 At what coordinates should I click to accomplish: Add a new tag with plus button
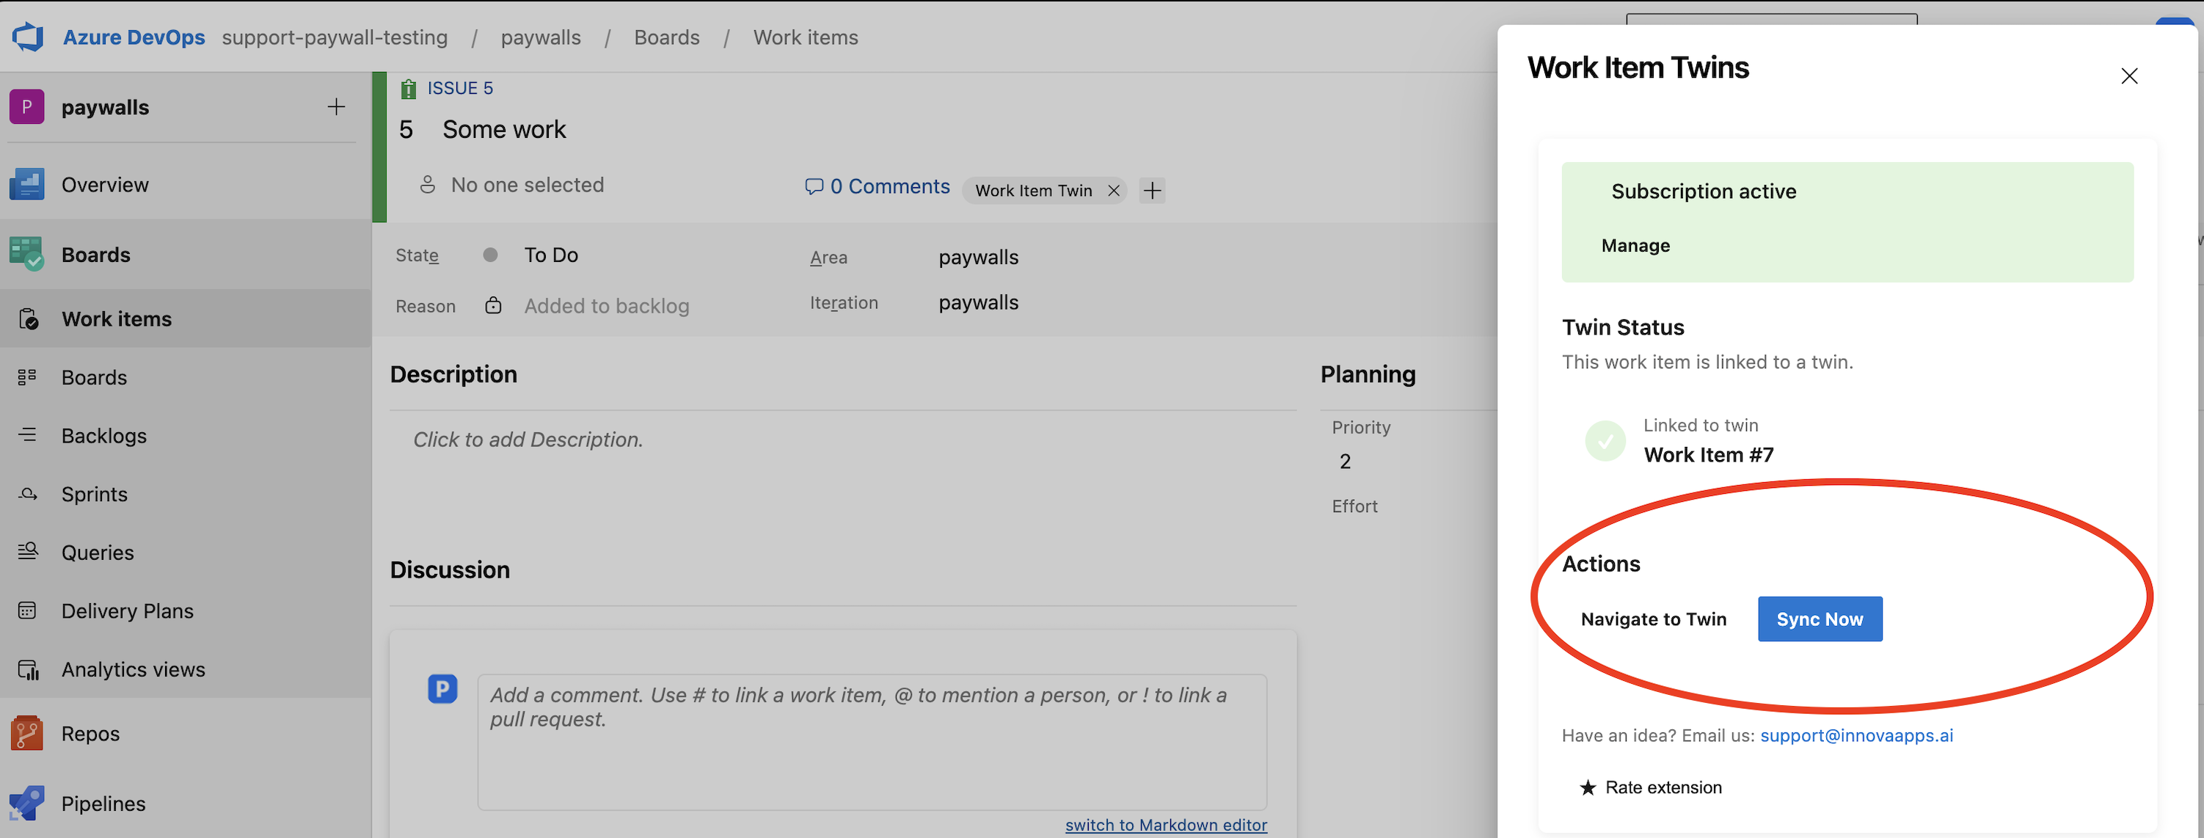[1153, 191]
